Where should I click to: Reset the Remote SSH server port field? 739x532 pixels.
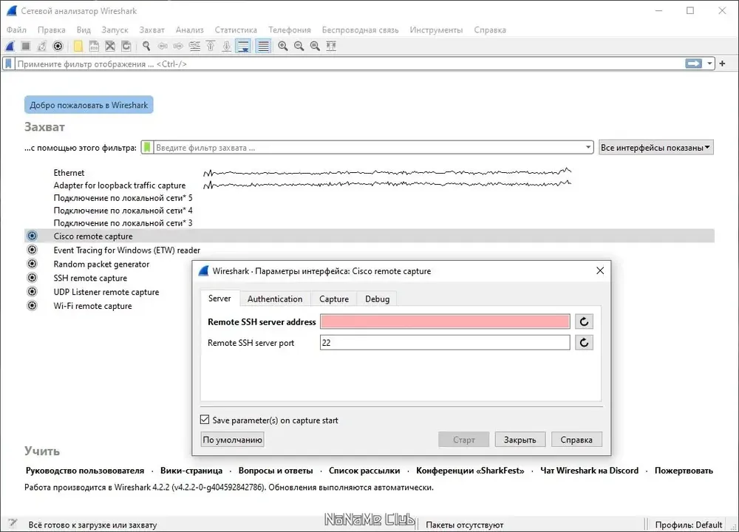click(x=584, y=343)
